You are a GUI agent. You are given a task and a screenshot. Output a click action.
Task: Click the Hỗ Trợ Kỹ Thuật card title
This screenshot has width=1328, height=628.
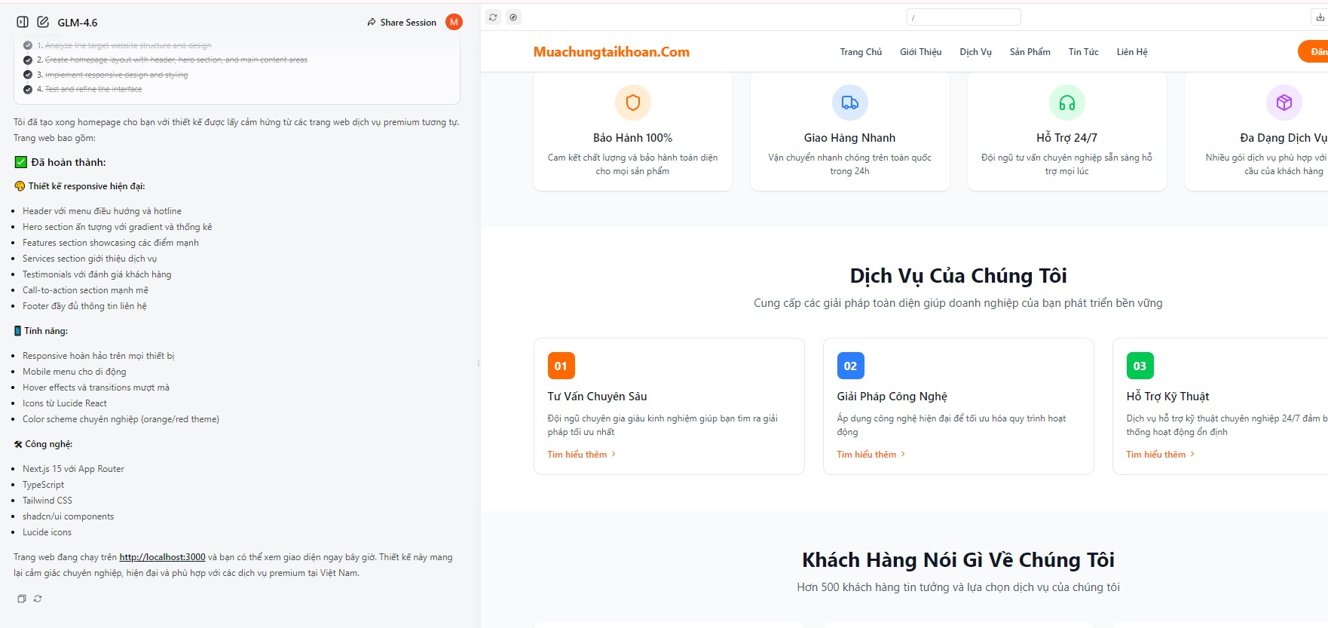point(1167,397)
